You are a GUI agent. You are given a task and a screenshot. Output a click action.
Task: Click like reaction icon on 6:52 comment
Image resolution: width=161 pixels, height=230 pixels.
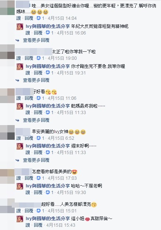pos(39,138)
